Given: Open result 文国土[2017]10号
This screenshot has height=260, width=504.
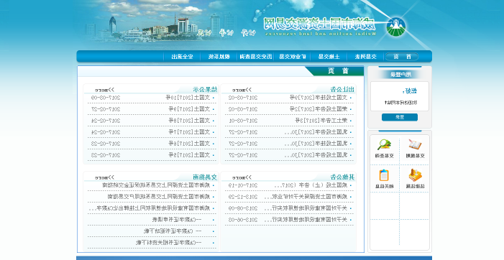Looking at the screenshot, I should [x=188, y=98].
